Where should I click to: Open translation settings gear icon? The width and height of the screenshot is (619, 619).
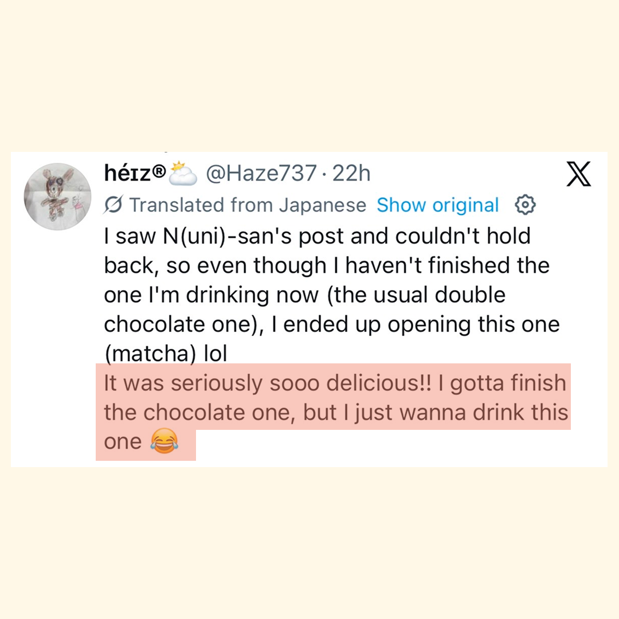[x=525, y=205]
